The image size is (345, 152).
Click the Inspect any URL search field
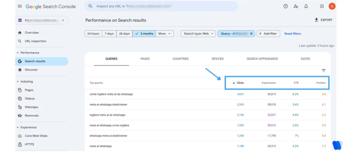point(161,6)
